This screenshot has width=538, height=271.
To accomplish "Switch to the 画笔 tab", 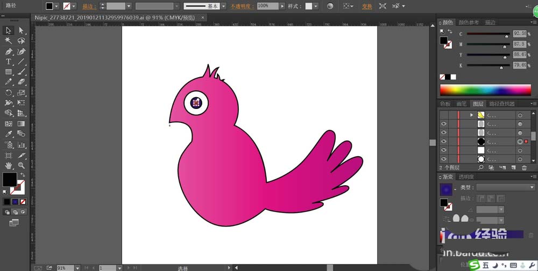I will [x=462, y=104].
